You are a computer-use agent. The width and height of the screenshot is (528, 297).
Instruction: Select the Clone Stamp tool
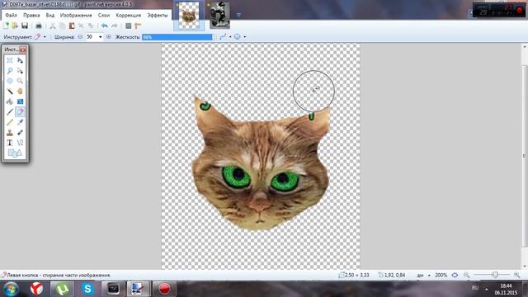[10, 133]
